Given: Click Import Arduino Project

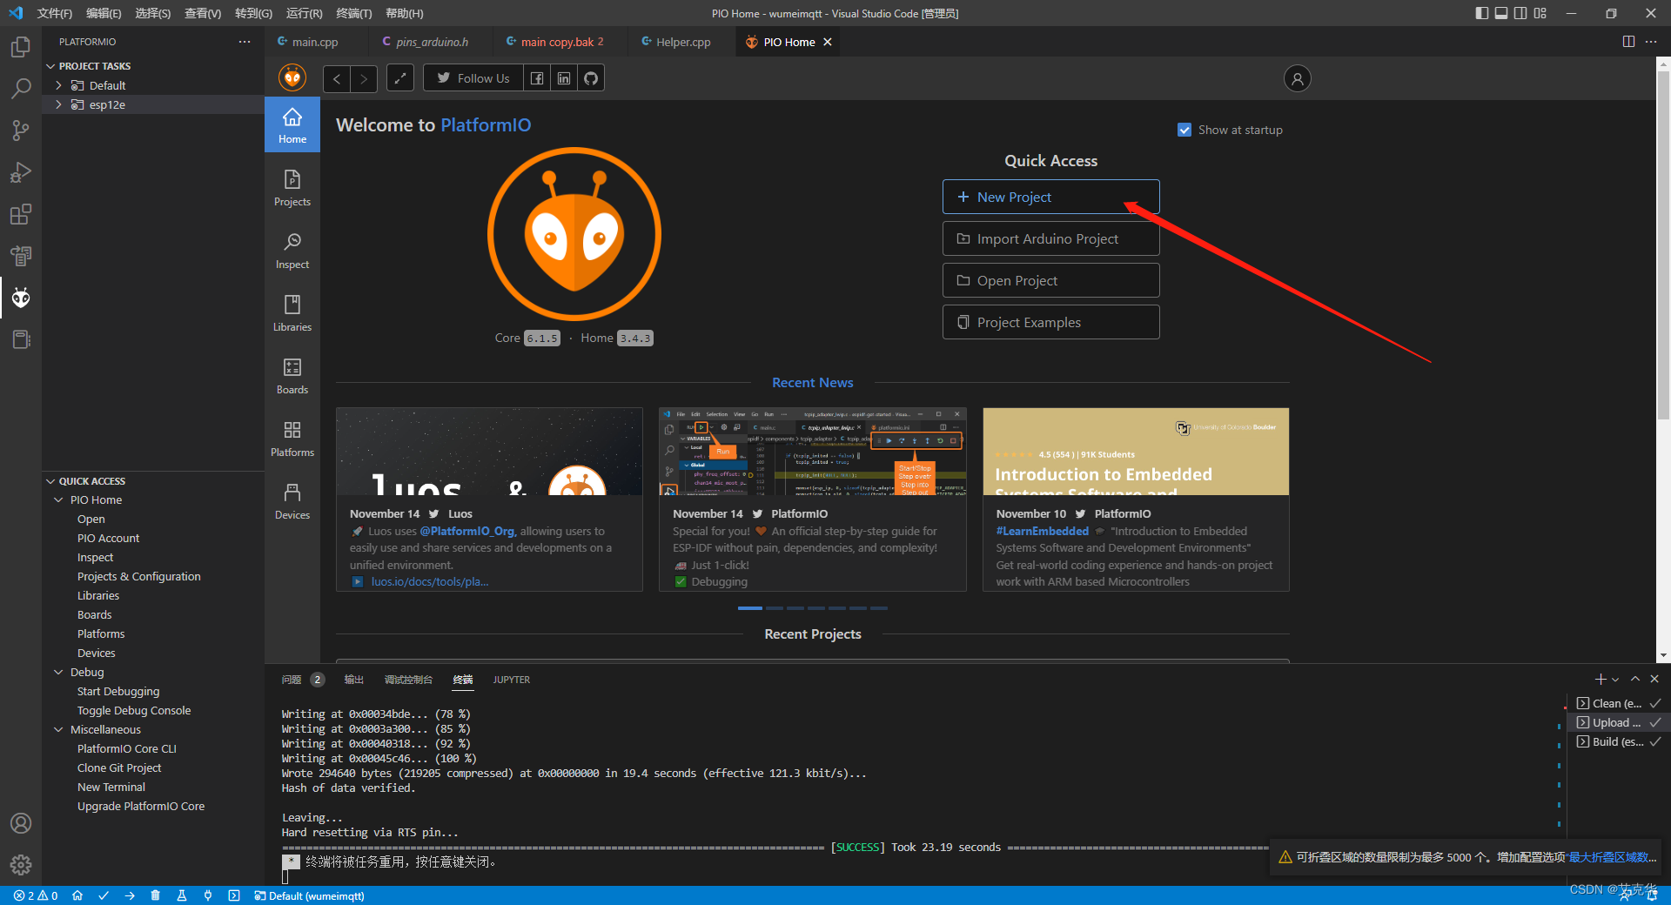Looking at the screenshot, I should (1050, 238).
